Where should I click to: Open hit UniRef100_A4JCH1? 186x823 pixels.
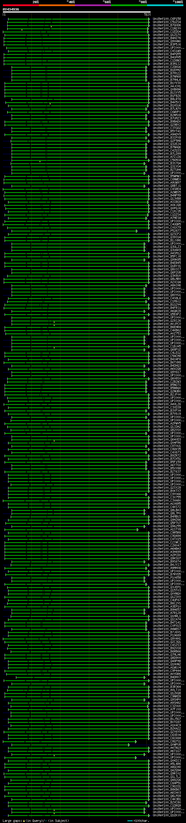167,86
